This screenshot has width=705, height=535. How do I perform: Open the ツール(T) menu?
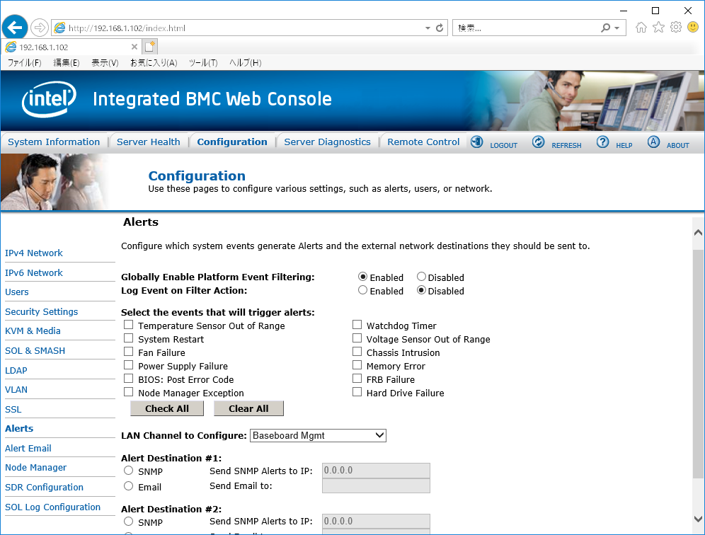[203, 63]
